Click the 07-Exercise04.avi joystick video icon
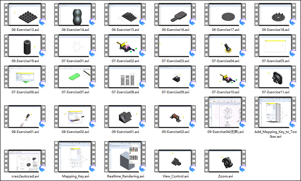 click(225, 46)
